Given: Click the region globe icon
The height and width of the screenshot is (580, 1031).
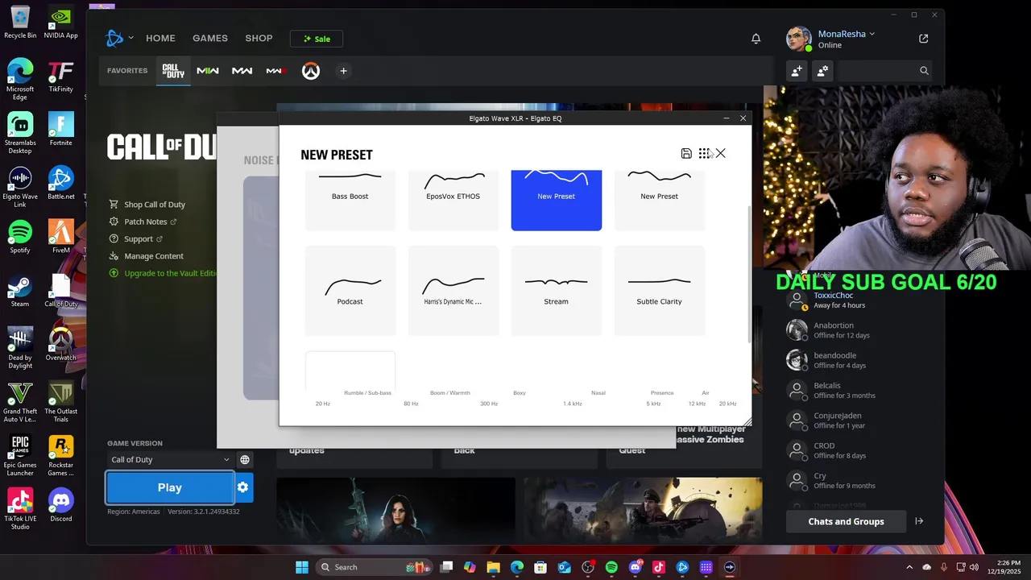Looking at the screenshot, I should (245, 459).
